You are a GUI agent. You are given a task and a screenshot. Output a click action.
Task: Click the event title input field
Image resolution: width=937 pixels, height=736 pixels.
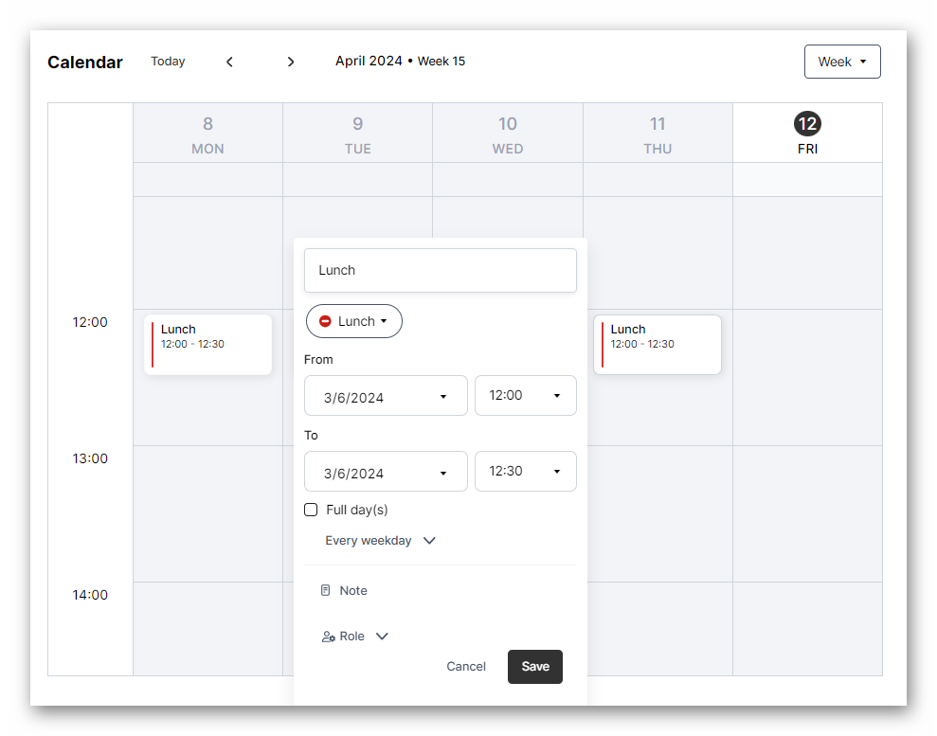(x=440, y=270)
